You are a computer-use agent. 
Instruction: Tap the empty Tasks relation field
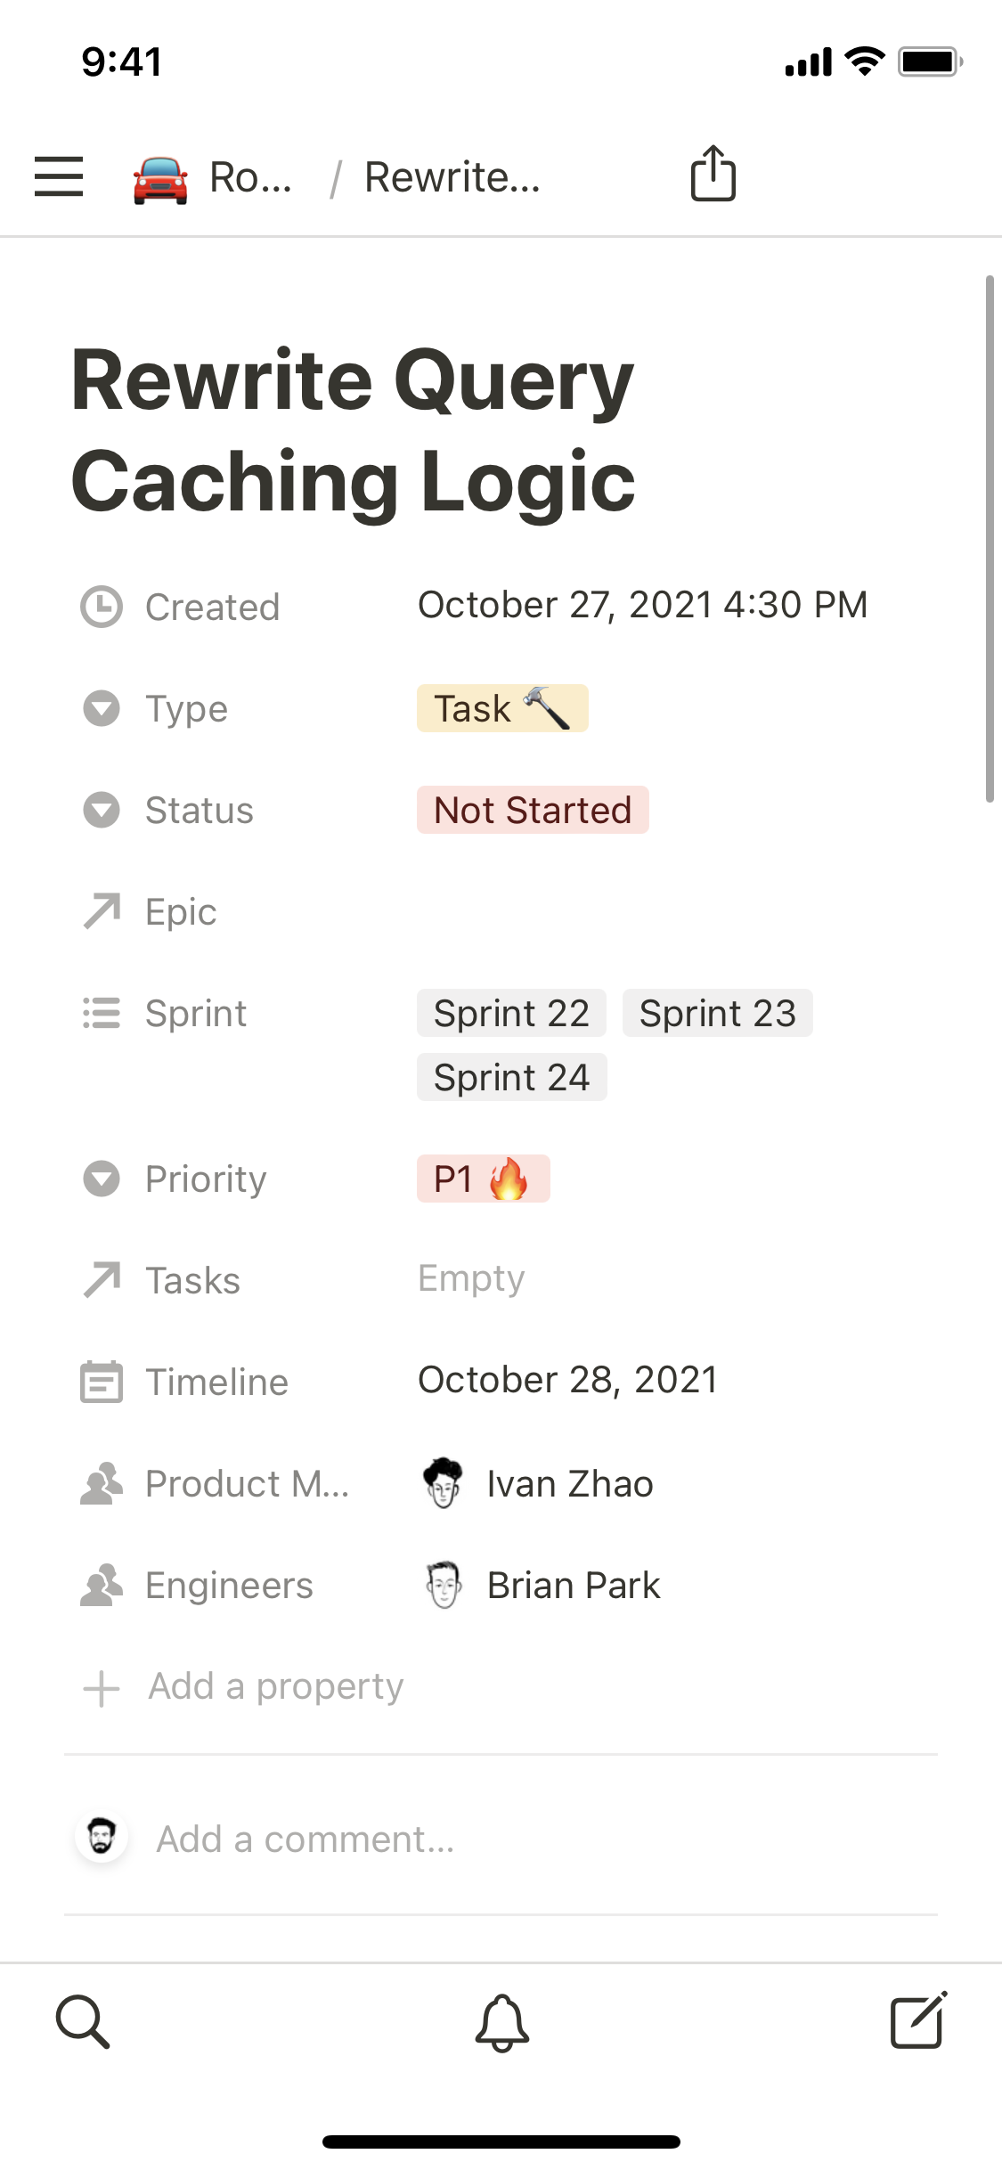471,1279
